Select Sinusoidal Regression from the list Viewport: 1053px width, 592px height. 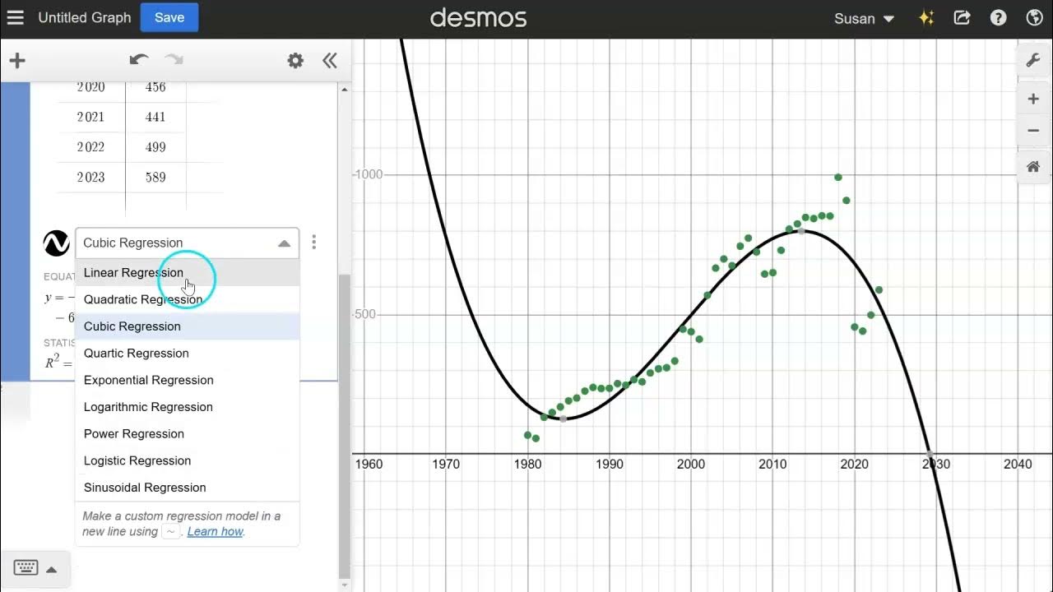coord(144,487)
